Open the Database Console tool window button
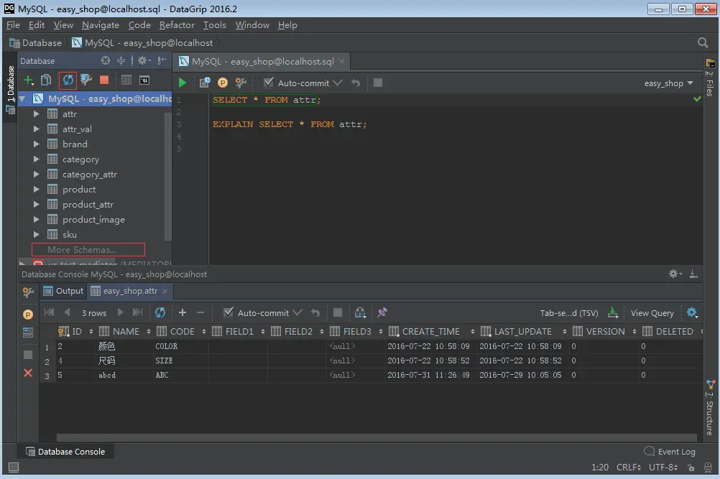Screen dimensions: 720x479 click(65, 452)
